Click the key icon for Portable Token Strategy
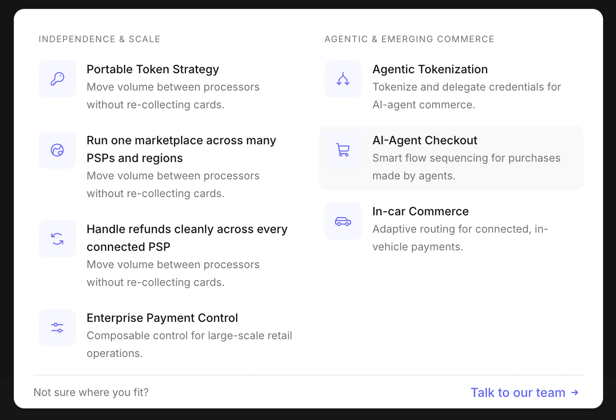 pyautogui.click(x=57, y=79)
